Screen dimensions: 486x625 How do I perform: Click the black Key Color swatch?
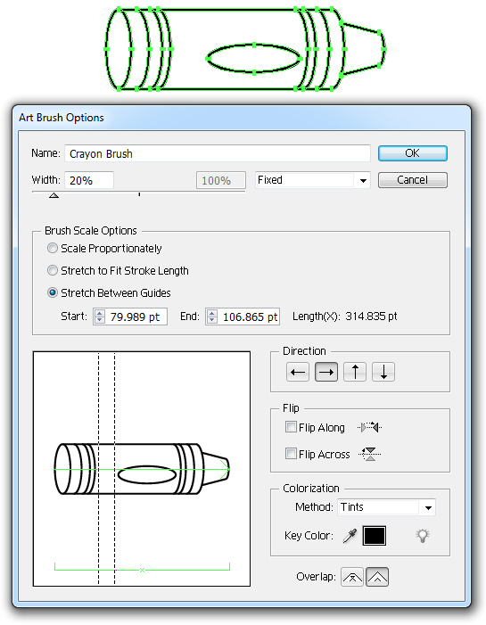[375, 535]
